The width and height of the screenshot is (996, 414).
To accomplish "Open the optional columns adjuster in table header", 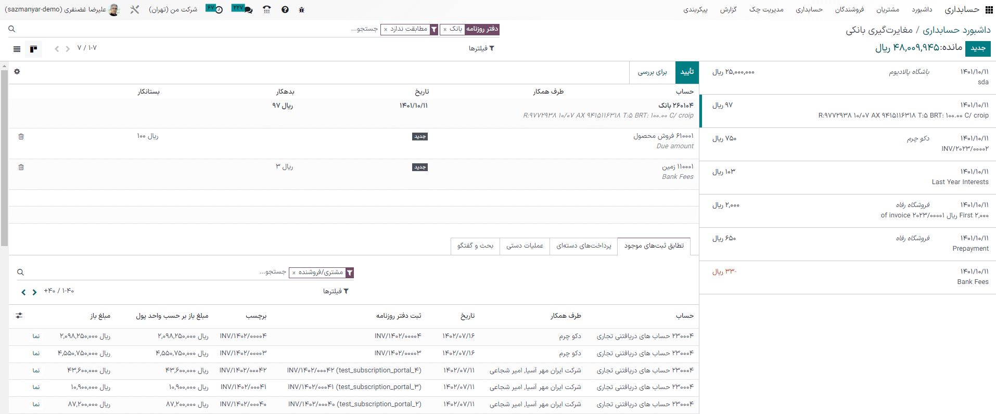I will 19,316.
